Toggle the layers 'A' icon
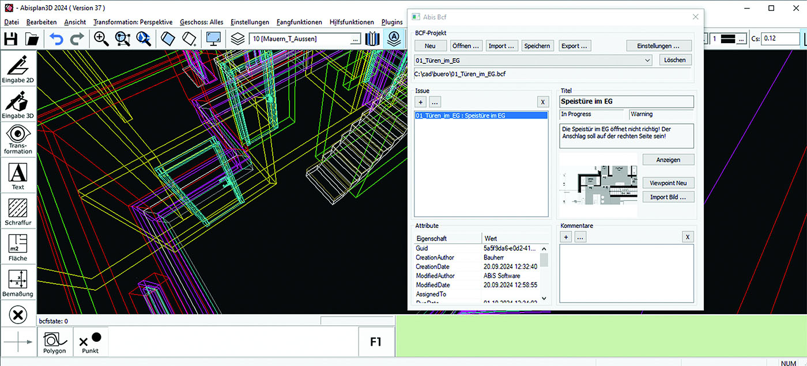 click(394, 39)
